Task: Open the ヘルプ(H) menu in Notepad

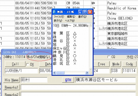Action: (x=70, y=20)
